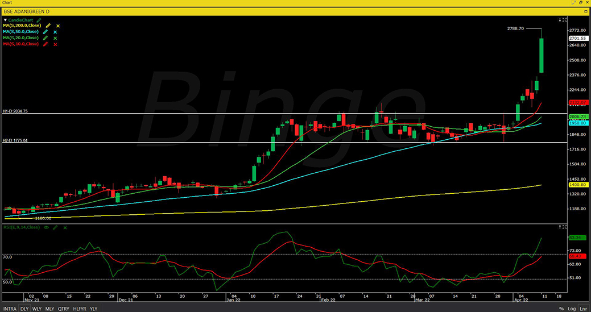This screenshot has height=312, width=591.
Task: Click the pin icon in Chart title bar
Action: click(x=574, y=3)
